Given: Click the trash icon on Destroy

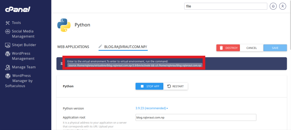Looking at the screenshot, I should (221, 48).
